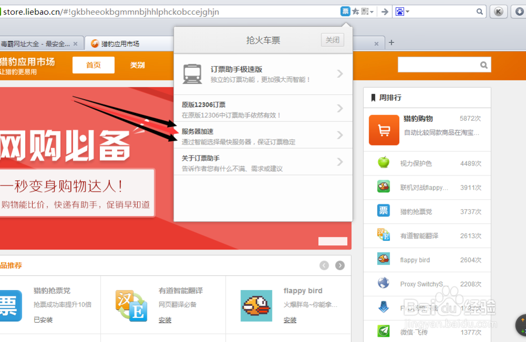526x342 pixels.
Task: Click the blue download arrow ranking icon
Action: tap(383, 307)
